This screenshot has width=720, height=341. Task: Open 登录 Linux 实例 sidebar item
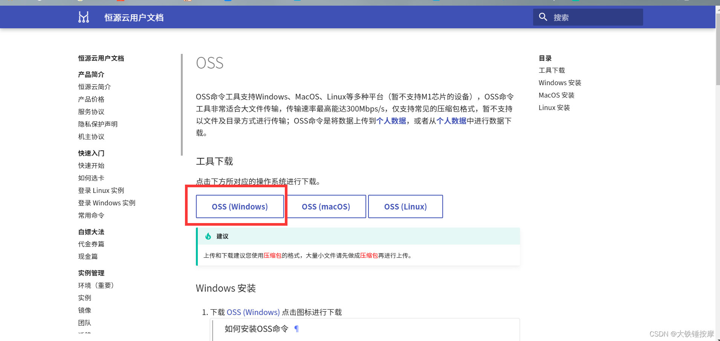pyautogui.click(x=101, y=191)
